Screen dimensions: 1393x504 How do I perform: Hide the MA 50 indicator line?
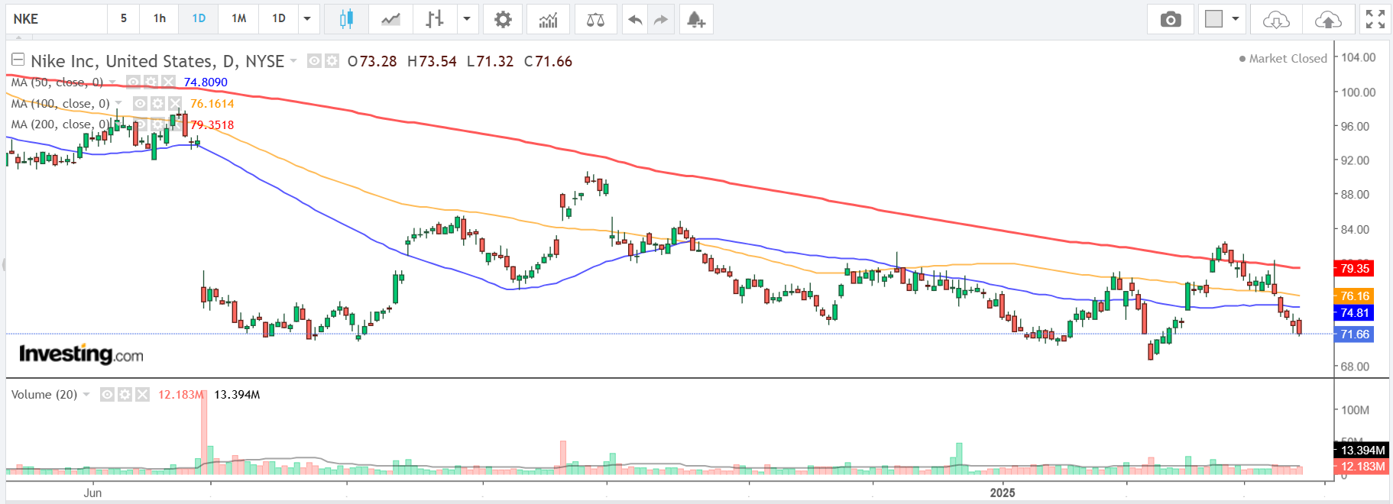point(133,82)
